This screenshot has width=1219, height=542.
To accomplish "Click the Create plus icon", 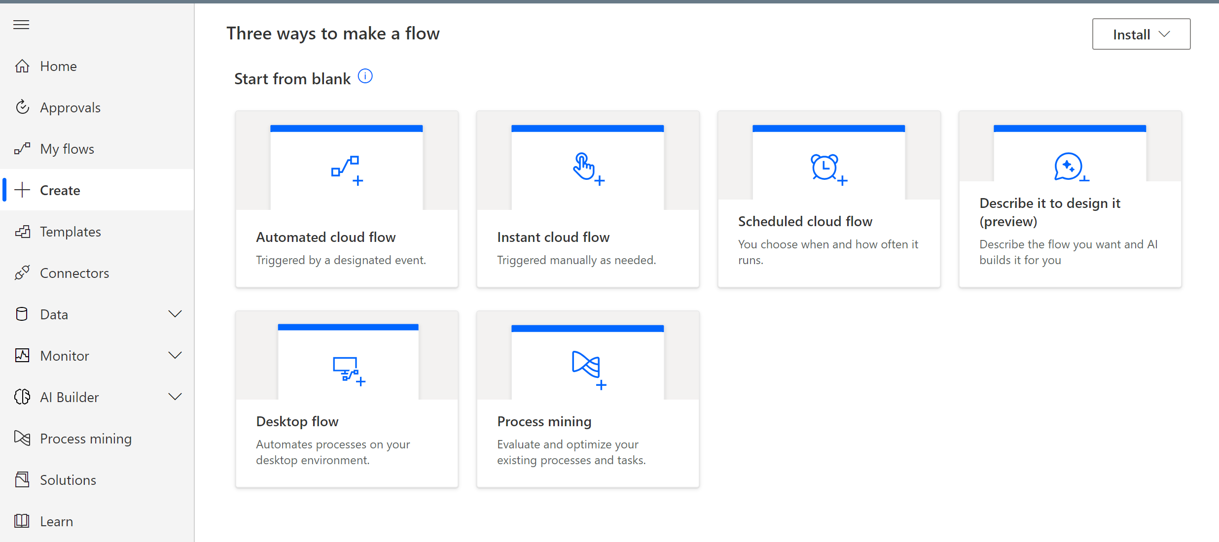I will click(22, 190).
